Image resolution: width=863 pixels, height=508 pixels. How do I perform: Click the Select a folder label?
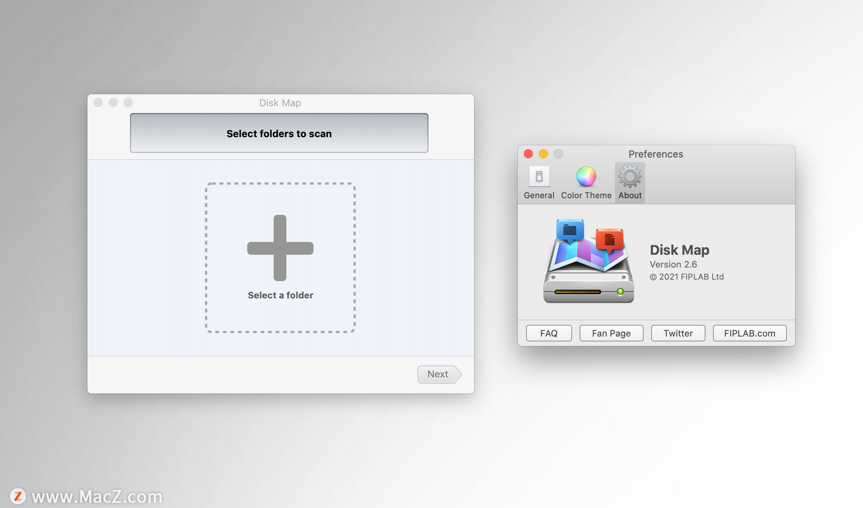(x=280, y=295)
